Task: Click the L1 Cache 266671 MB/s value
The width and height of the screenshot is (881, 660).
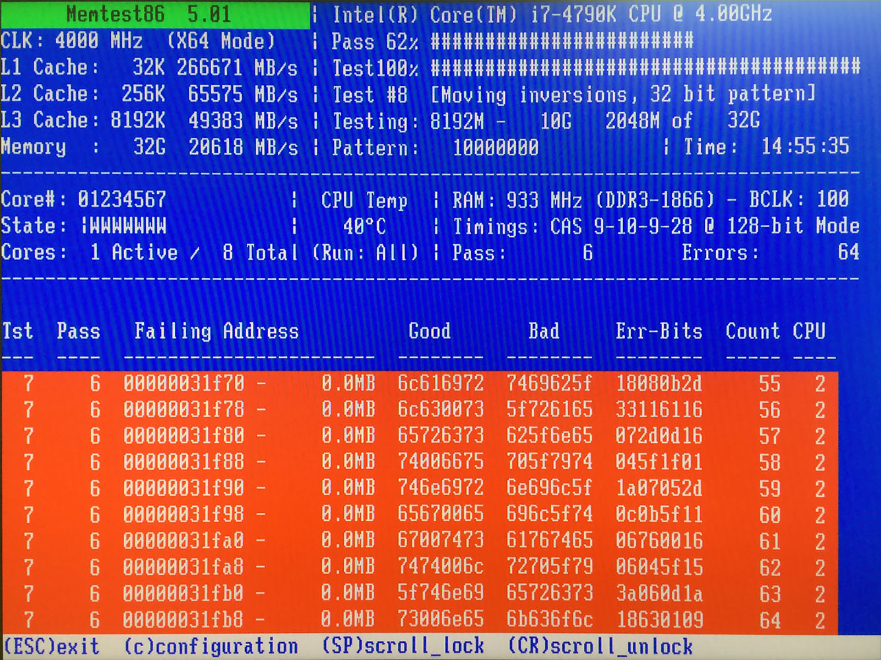Action: 237,67
